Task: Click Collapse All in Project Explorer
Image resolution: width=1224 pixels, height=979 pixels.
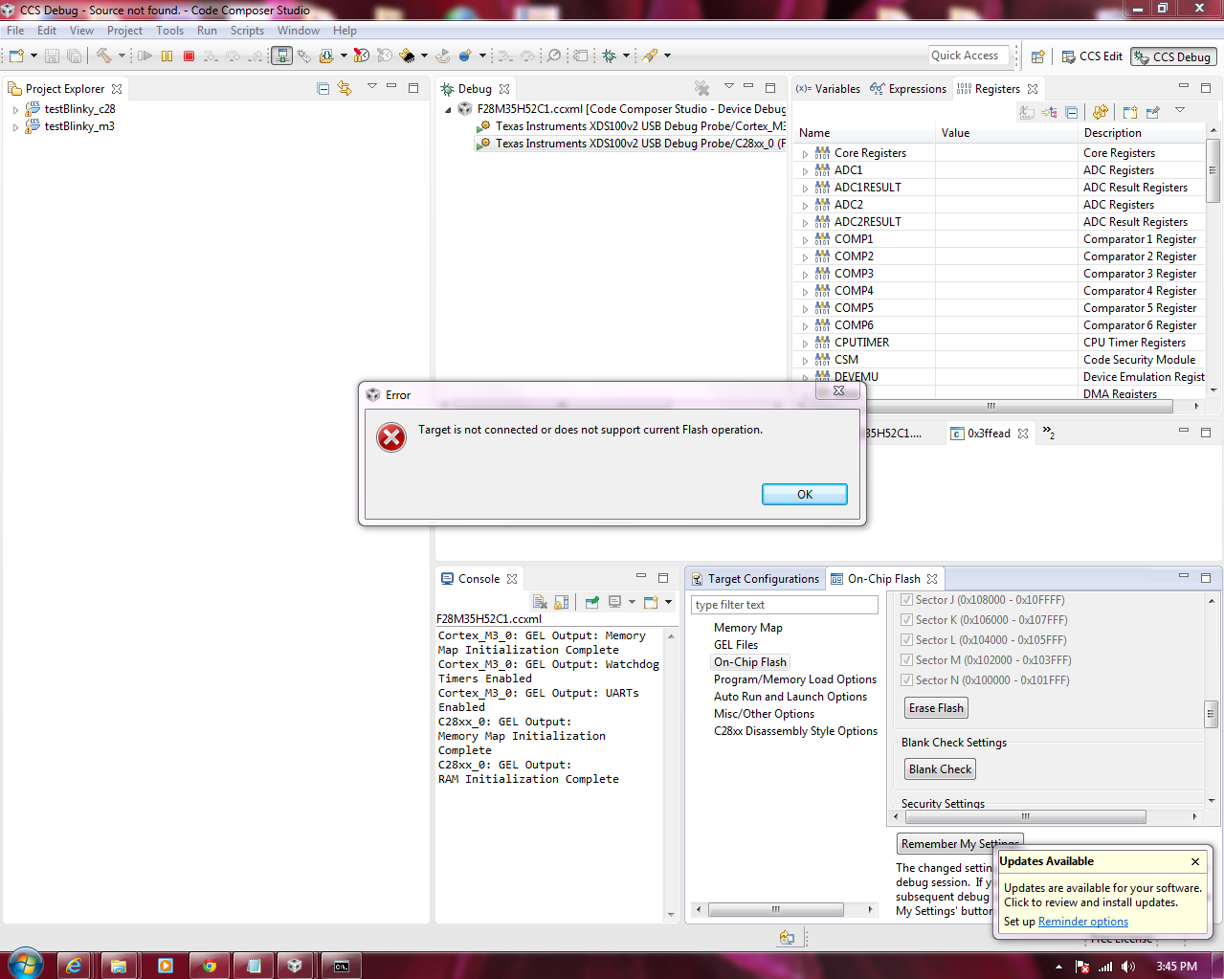Action: pos(323,88)
